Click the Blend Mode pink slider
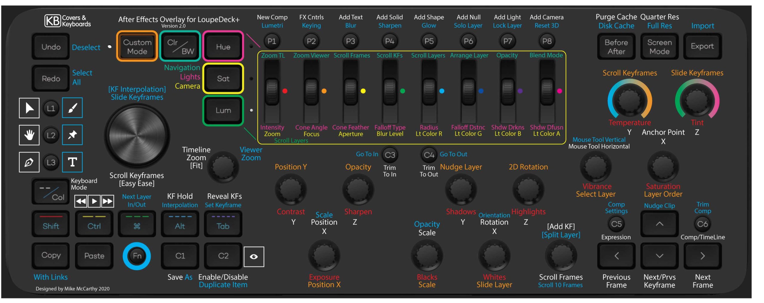764x303 pixels. click(547, 91)
